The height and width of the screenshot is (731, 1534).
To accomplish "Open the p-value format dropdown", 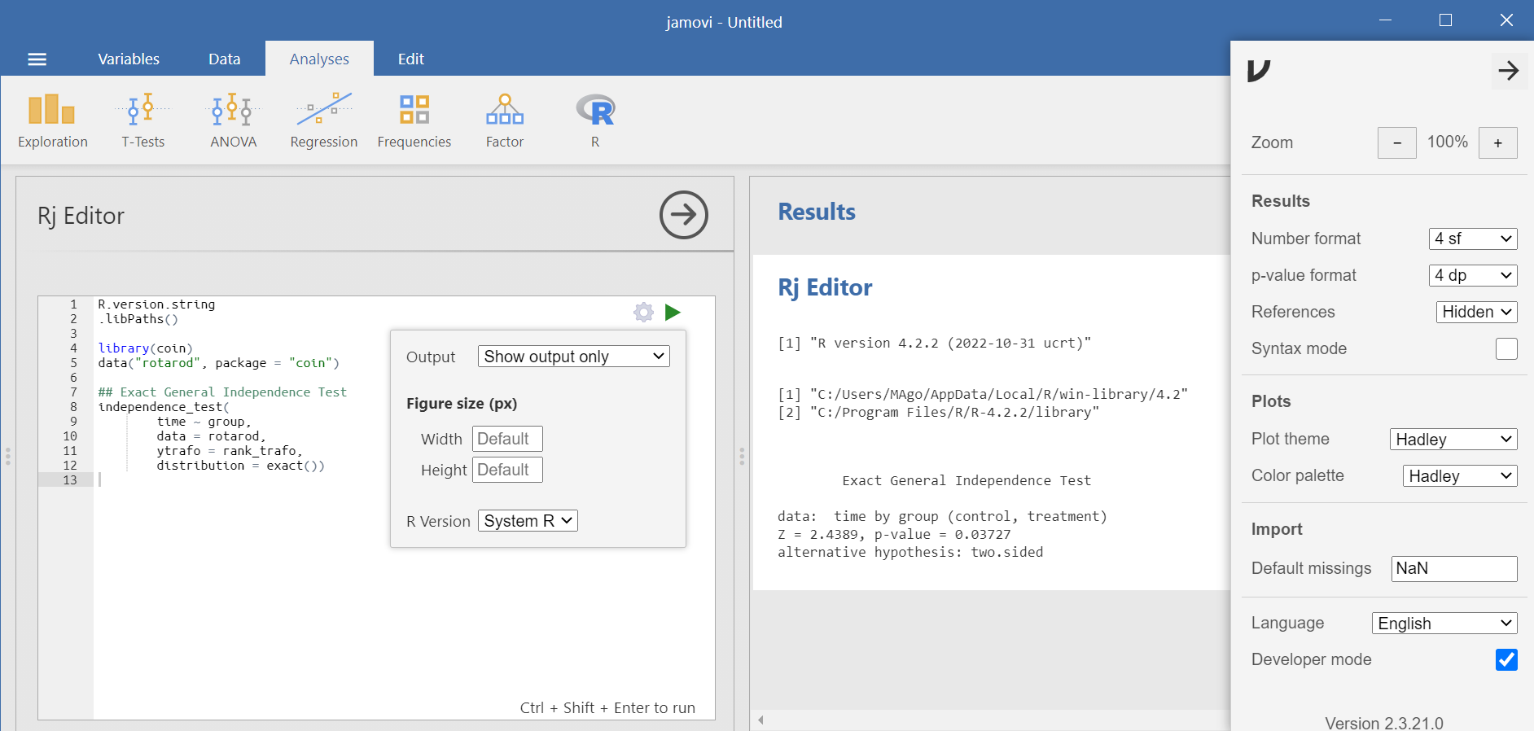I will pyautogui.click(x=1473, y=275).
